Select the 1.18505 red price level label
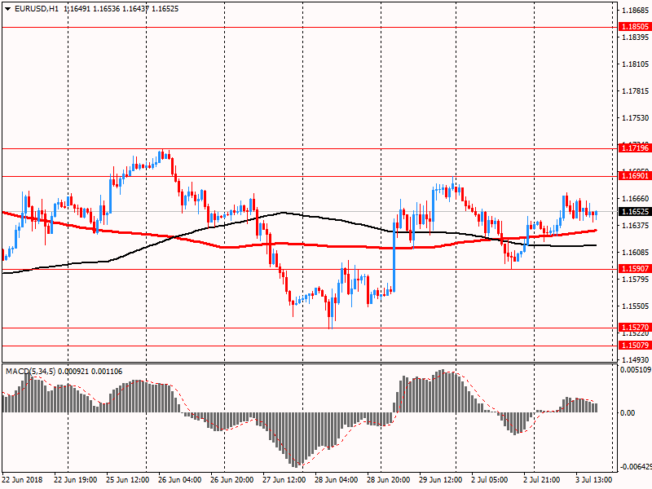This screenshot has height=489, width=652. (x=635, y=27)
